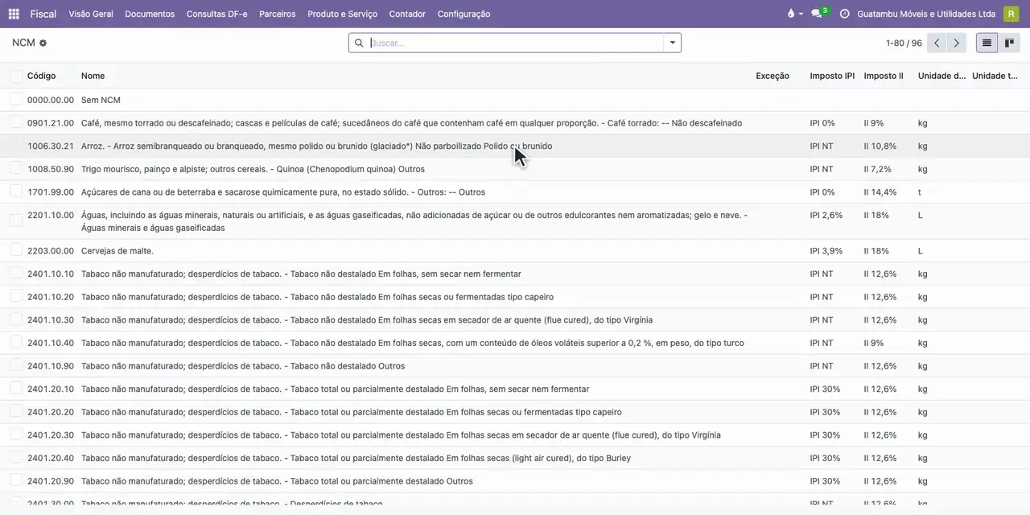Click the search magnifier icon
The width and height of the screenshot is (1030, 515).
click(359, 43)
